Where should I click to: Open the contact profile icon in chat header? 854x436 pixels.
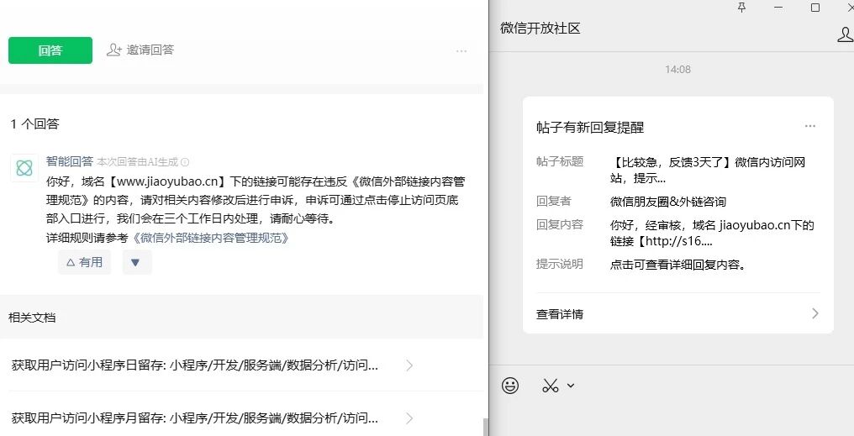845,34
